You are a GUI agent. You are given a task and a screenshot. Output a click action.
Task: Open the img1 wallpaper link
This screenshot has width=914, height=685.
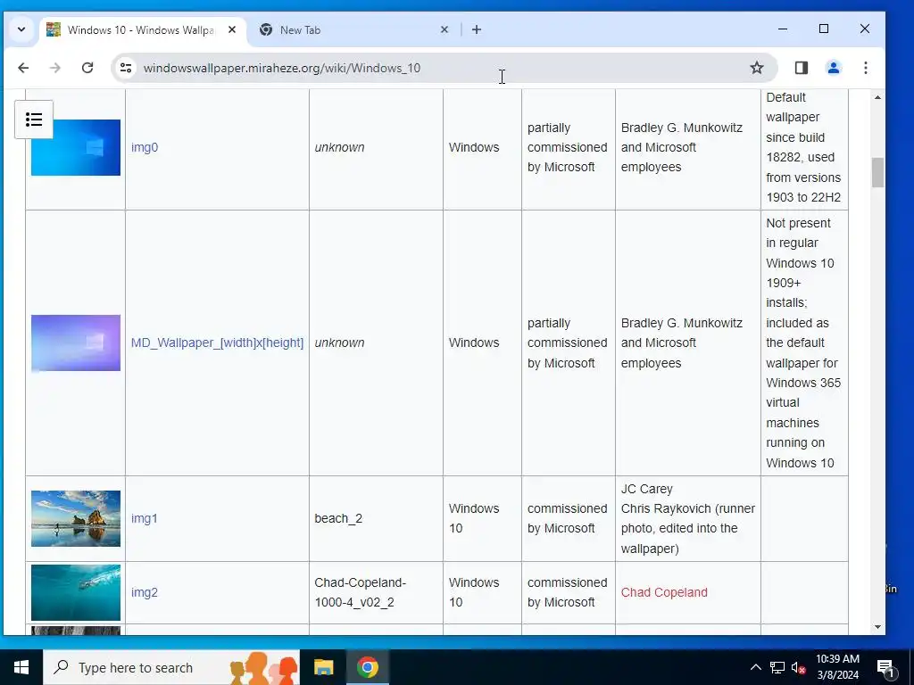click(x=145, y=518)
